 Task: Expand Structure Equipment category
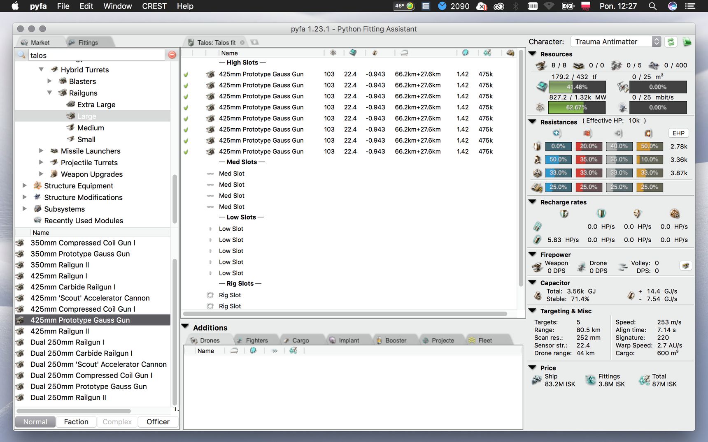(24, 185)
